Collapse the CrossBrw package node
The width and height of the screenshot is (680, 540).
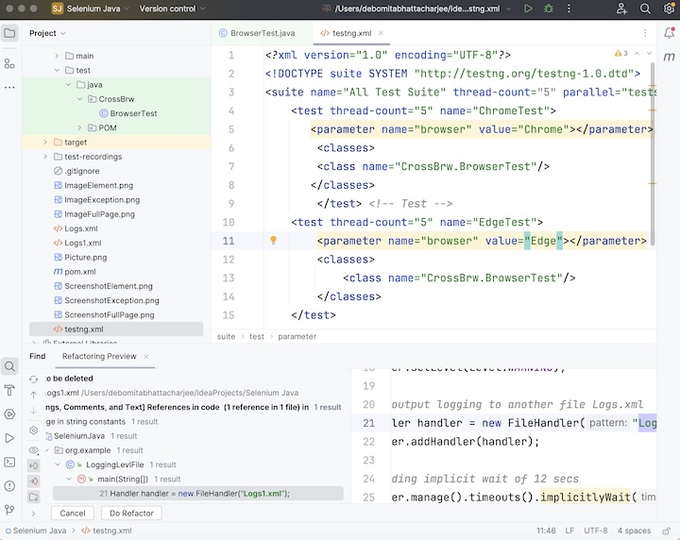[80, 99]
